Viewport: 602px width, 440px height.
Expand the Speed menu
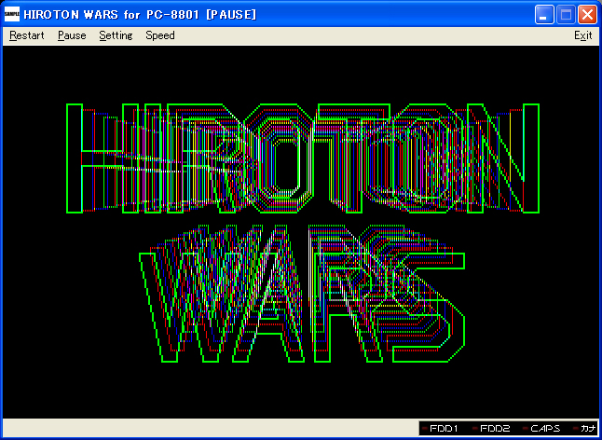[x=159, y=35]
